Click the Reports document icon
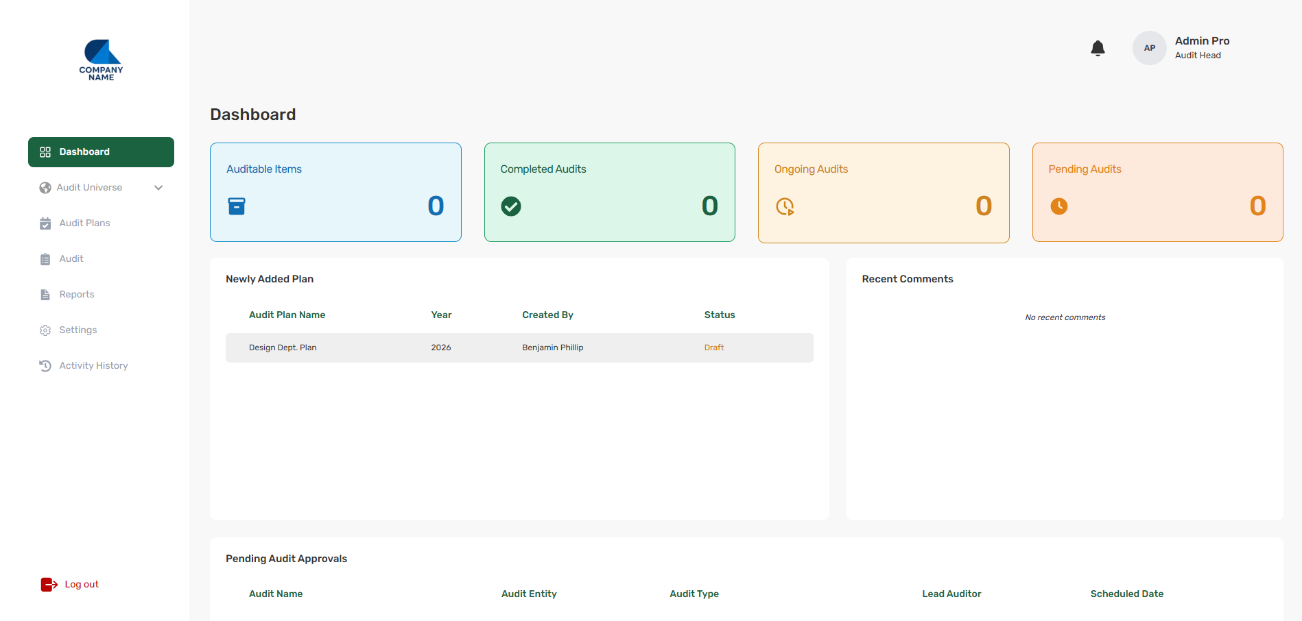This screenshot has width=1302, height=621. (x=45, y=295)
